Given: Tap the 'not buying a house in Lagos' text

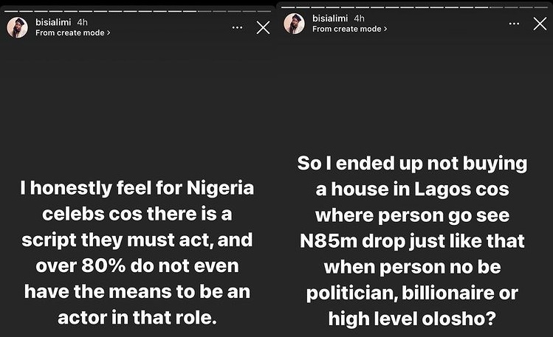Looking at the screenshot, I should coord(413,241).
